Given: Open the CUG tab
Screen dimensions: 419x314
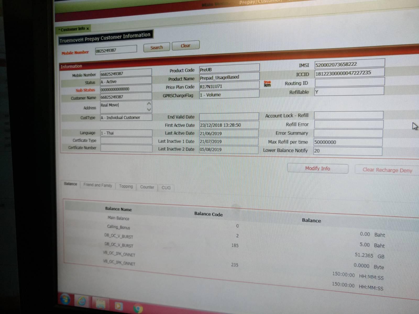Looking at the screenshot, I should 166,188.
